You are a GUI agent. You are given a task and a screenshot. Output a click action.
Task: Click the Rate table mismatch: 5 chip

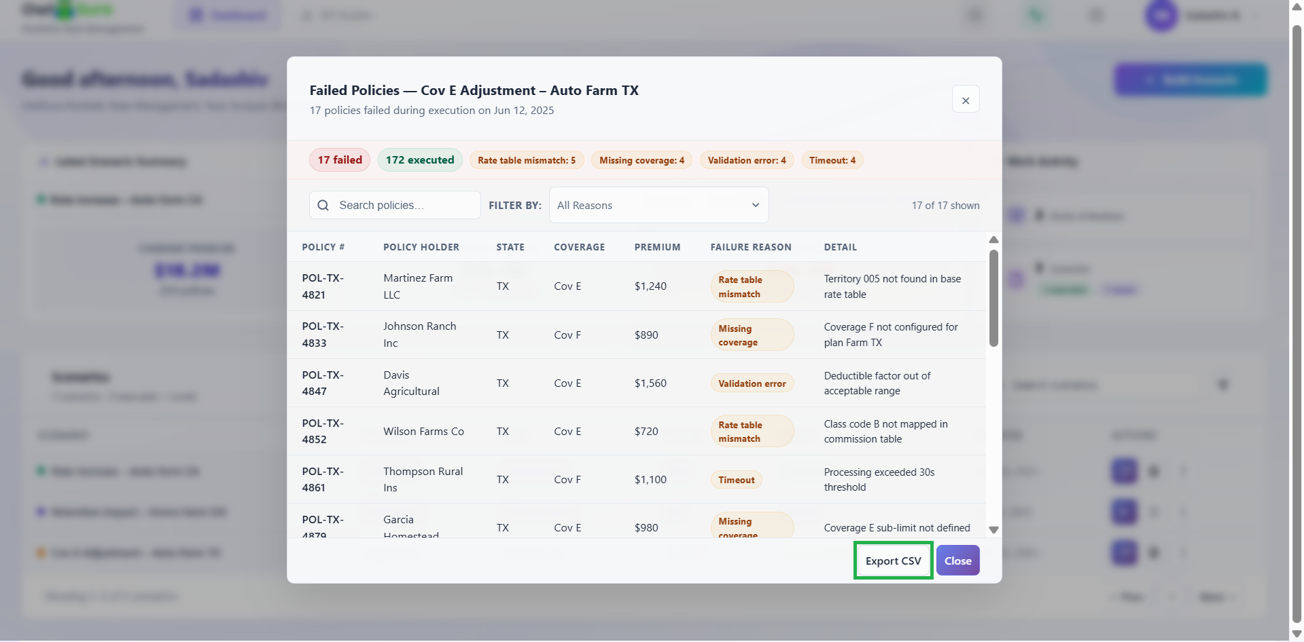527,160
